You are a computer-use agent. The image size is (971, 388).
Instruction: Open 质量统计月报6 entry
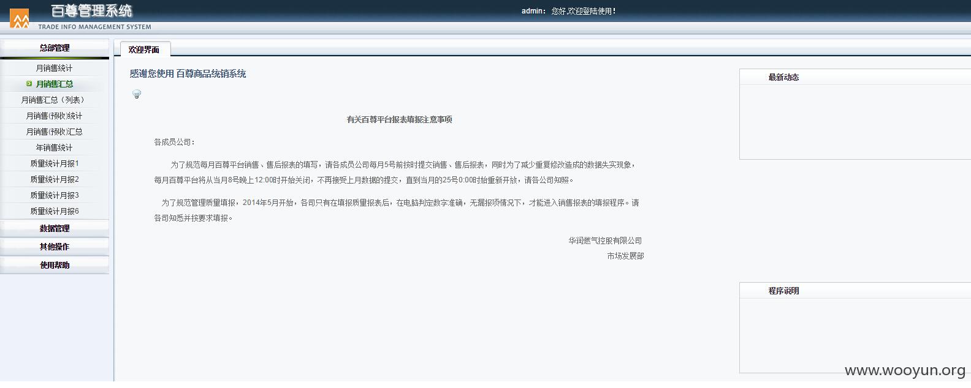point(55,211)
